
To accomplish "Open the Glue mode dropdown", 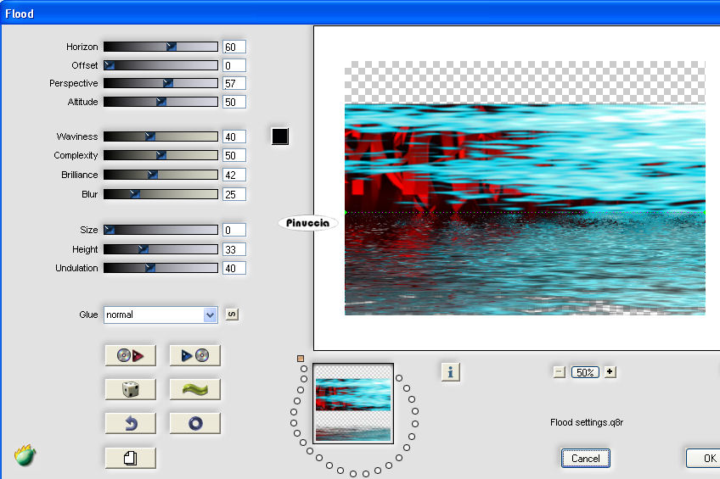I will tap(160, 315).
